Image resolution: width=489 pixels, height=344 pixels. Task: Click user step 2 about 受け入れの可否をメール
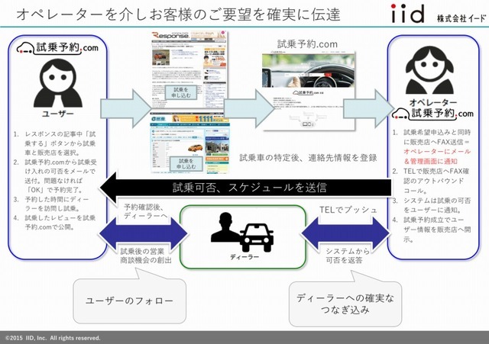[55, 176]
